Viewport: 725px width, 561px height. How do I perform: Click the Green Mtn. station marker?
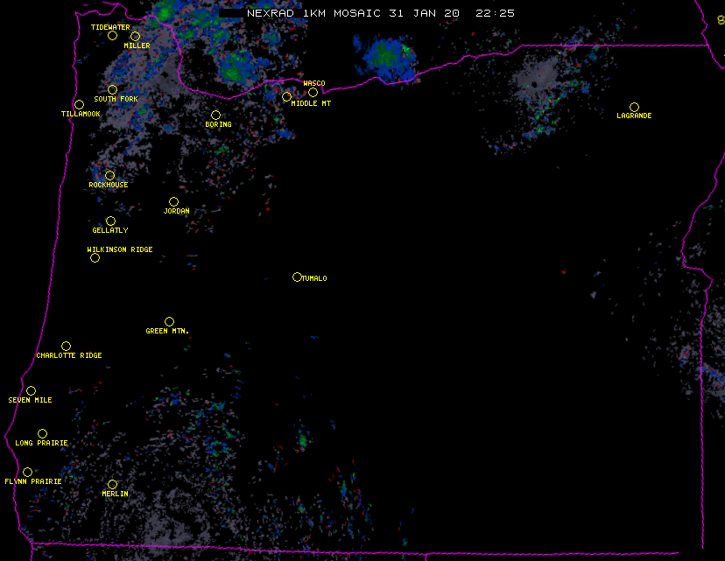tap(169, 321)
